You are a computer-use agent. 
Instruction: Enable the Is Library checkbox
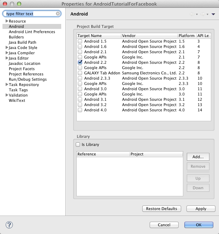coord(78,144)
